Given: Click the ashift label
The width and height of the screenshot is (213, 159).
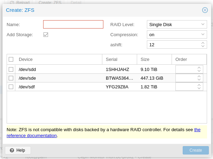Looking at the screenshot, I should (x=116, y=45).
